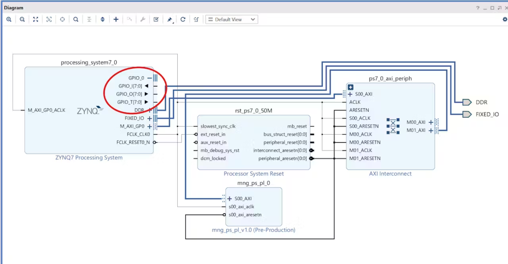Select the s00_axi_aresetn pin
Viewport: 508px width, 264px height.
[x=245, y=215]
